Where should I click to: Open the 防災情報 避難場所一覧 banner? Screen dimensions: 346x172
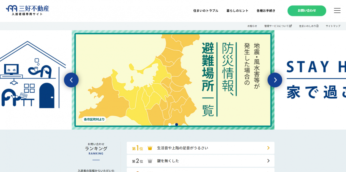pos(173,80)
